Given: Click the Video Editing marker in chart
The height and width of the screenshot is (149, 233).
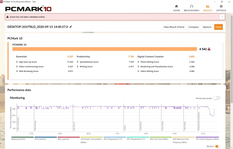Looking at the screenshot, I should 185,126.
